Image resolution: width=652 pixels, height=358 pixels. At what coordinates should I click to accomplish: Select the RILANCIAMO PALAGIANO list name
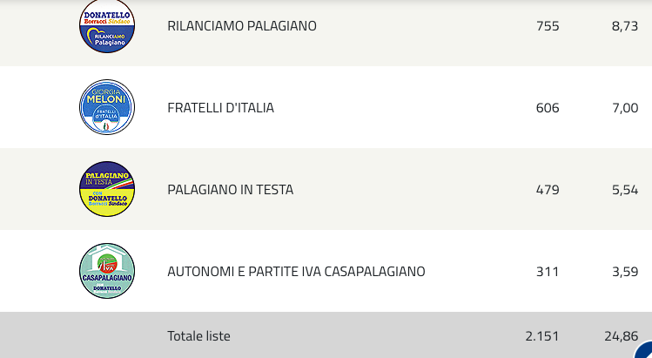tap(242, 26)
